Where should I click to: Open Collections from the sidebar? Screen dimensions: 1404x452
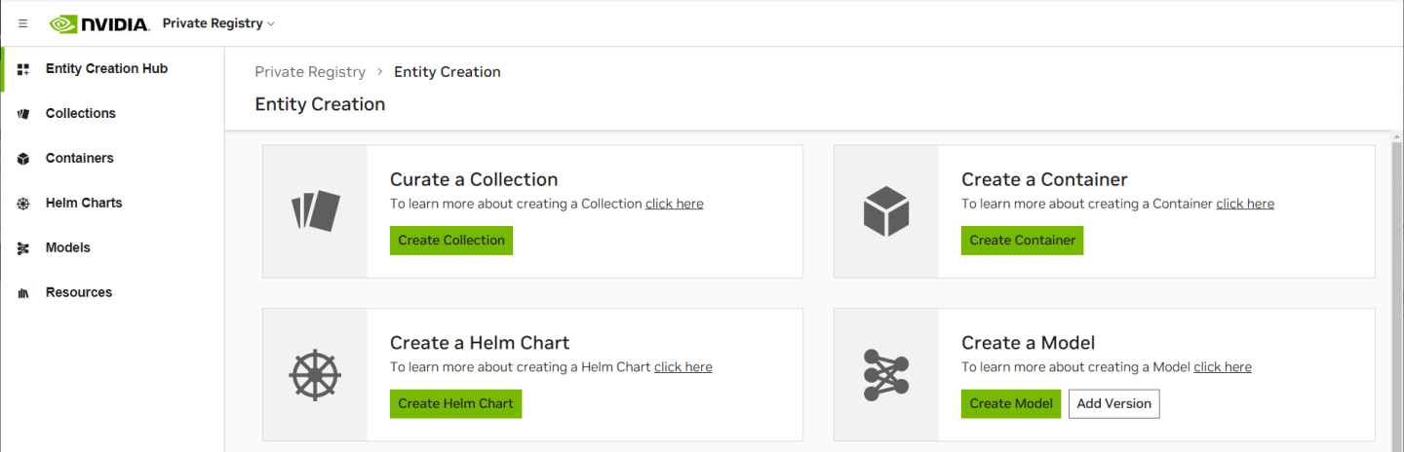point(80,114)
